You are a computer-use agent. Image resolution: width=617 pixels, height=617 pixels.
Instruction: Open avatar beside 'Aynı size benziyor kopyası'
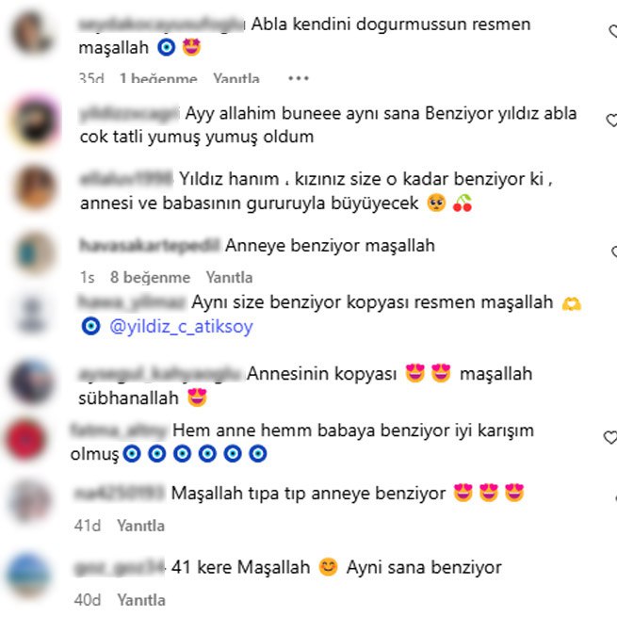(x=32, y=315)
